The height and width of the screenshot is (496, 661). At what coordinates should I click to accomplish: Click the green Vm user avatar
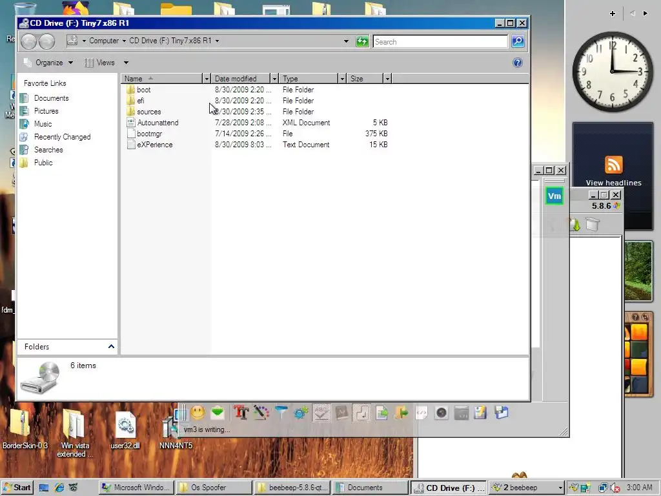pyautogui.click(x=554, y=196)
